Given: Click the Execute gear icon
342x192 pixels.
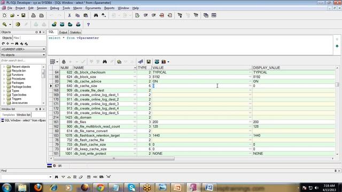Looking at the screenshot, I should 18,25.
